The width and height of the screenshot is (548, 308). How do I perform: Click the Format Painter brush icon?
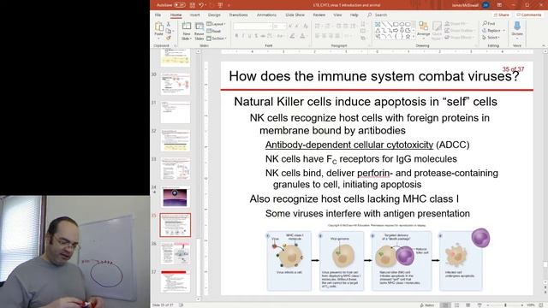pyautogui.click(x=169, y=38)
